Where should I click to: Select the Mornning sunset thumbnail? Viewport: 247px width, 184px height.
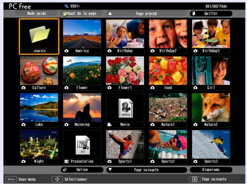tap(82, 108)
